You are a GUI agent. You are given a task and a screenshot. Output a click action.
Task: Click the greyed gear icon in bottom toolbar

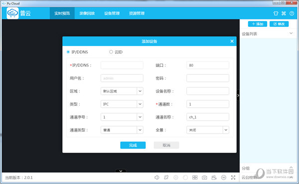(176, 178)
